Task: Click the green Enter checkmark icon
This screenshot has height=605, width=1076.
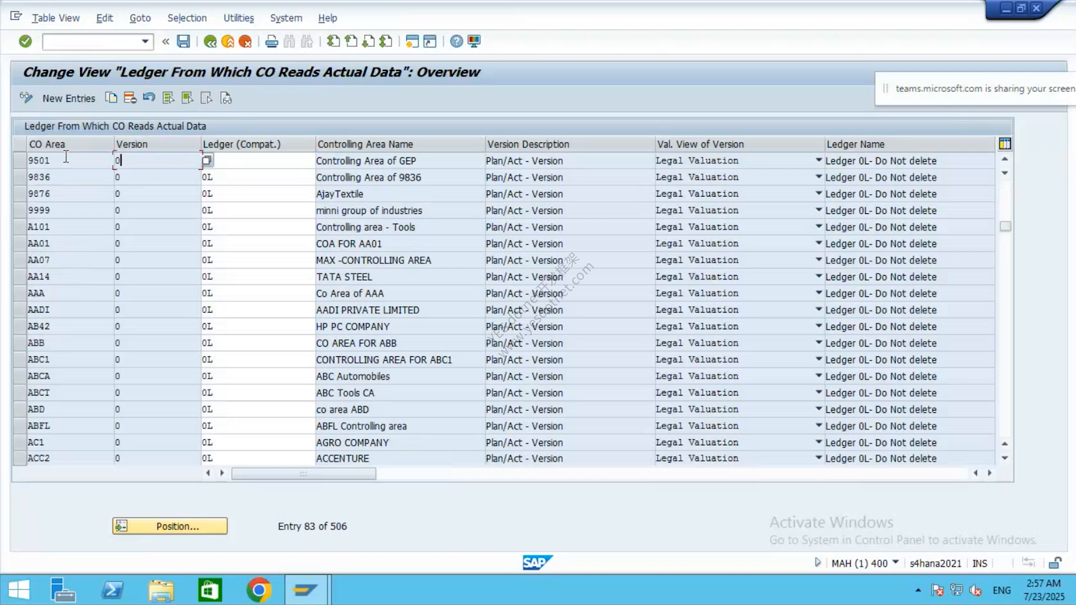Action: coord(25,41)
